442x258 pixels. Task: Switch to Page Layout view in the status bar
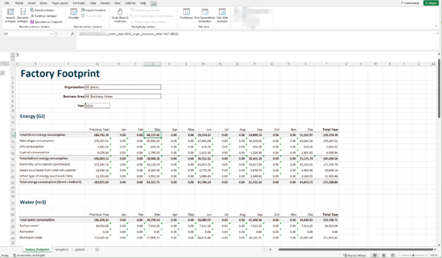pyautogui.click(x=384, y=255)
